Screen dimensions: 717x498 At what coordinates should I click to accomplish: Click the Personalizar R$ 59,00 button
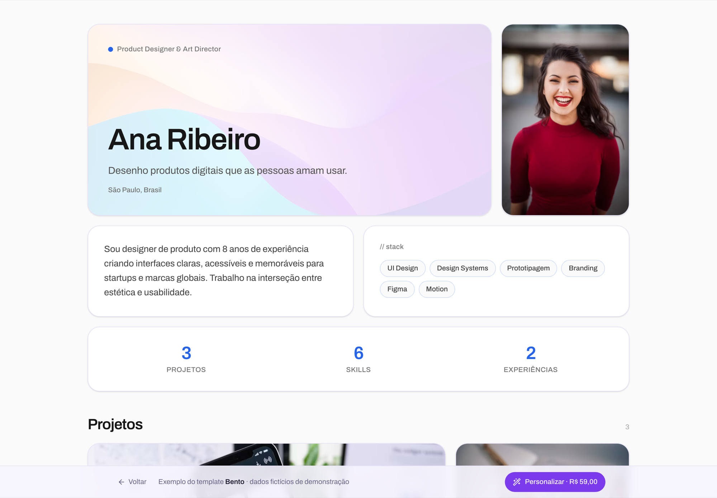click(x=555, y=482)
